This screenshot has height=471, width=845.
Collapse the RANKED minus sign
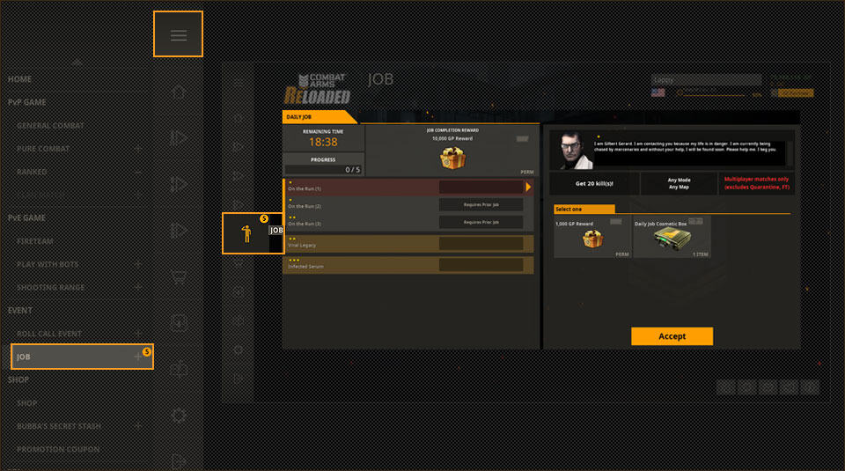pyautogui.click(x=138, y=173)
